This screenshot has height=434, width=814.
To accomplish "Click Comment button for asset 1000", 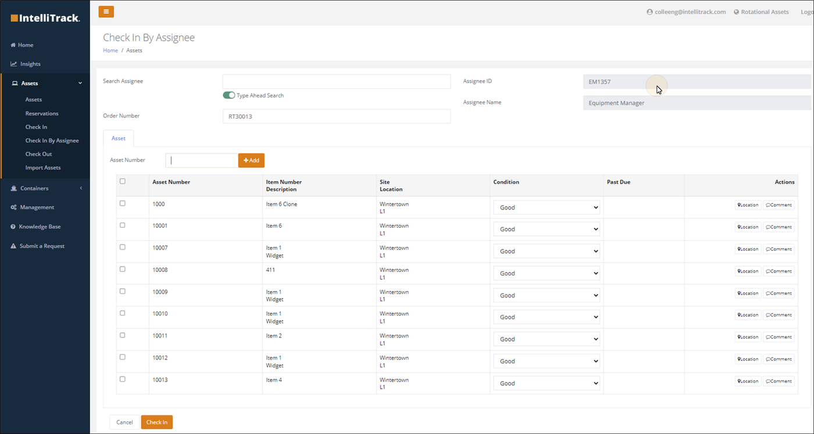I will click(779, 205).
